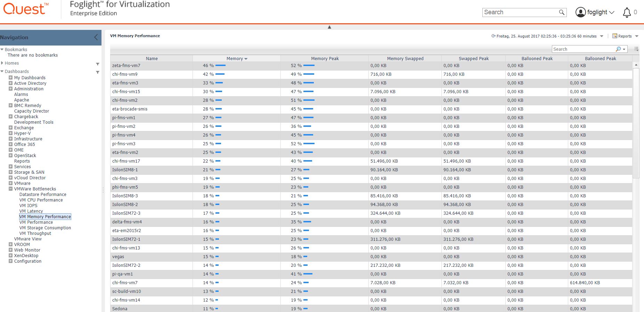Open the Reports dropdown arrow

[x=637, y=36]
